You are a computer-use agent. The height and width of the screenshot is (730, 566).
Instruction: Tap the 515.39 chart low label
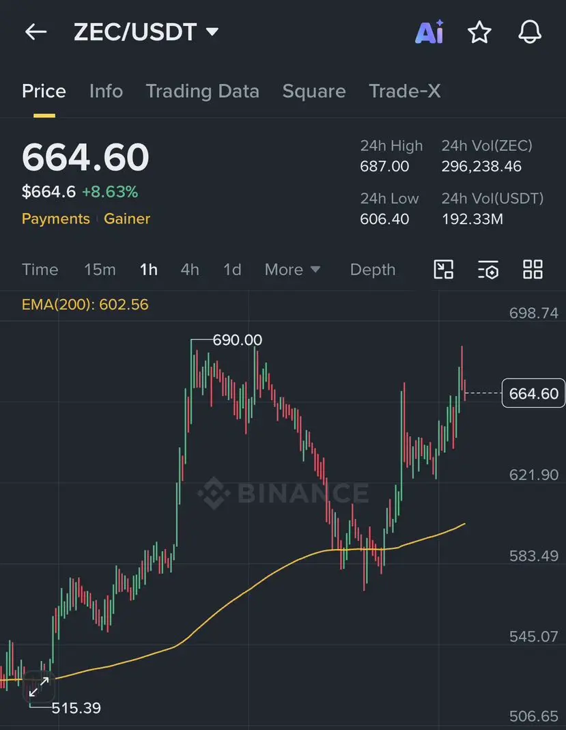tap(76, 708)
